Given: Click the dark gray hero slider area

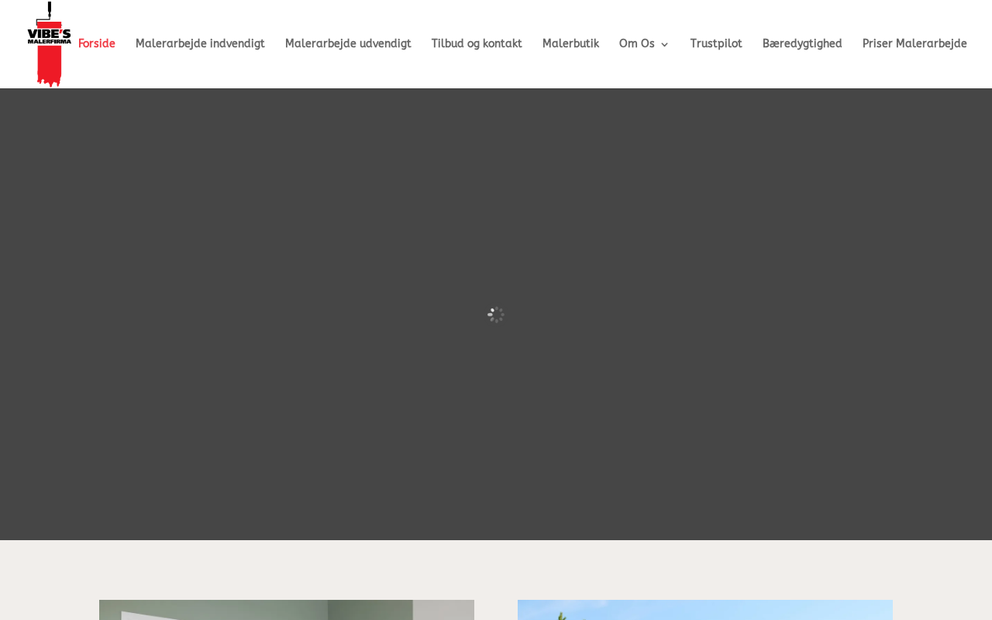Looking at the screenshot, I should 496,194.
